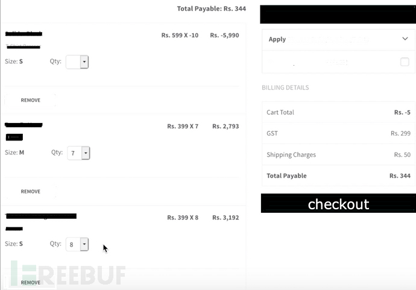Select the Cart Total row
The height and width of the screenshot is (290, 416).
click(338, 112)
